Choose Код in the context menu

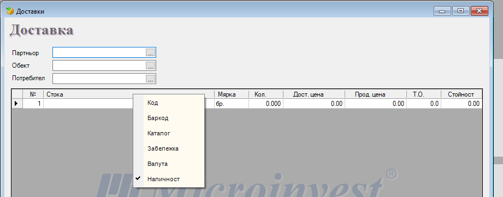point(169,103)
